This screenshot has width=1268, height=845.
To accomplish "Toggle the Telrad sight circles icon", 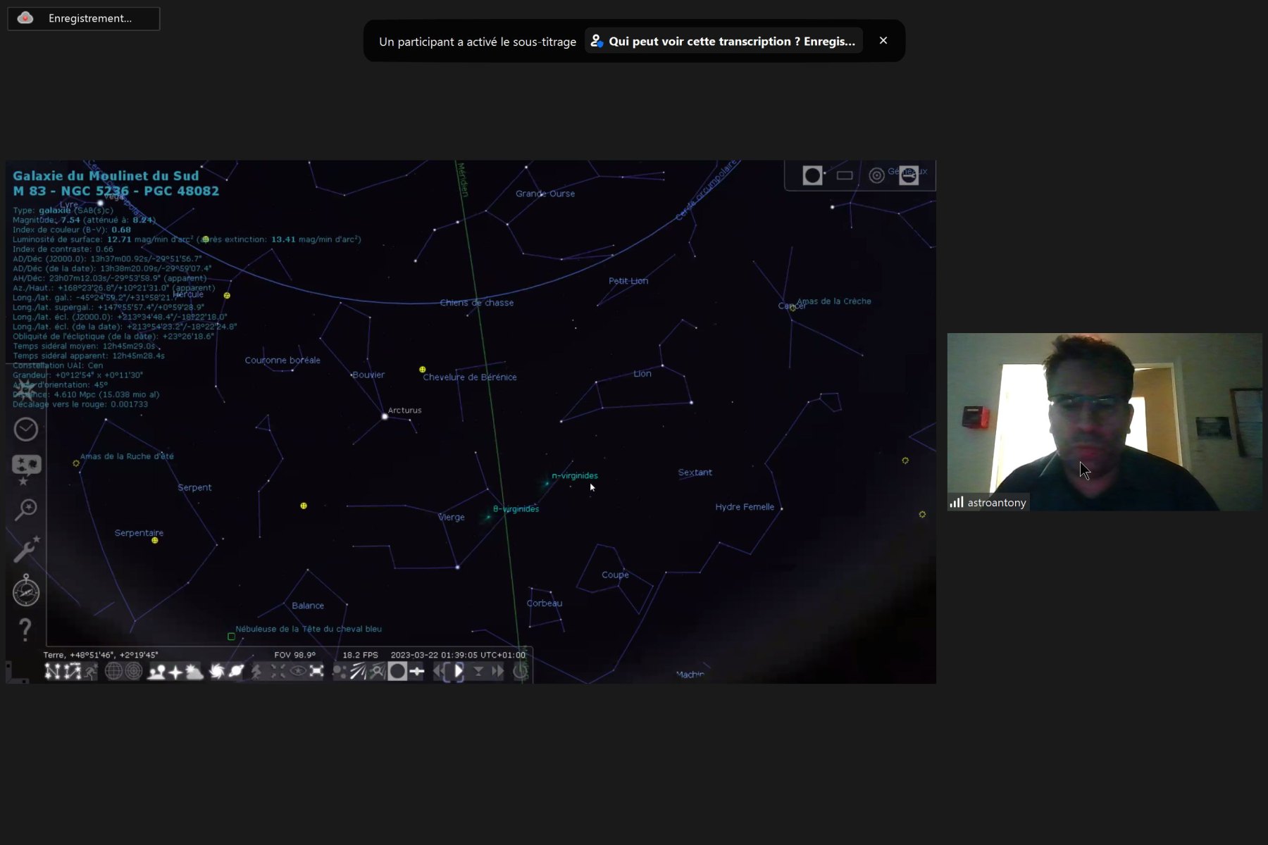I will coord(876,175).
